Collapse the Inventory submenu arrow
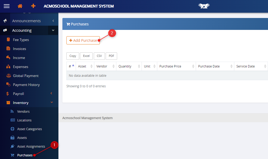Viewport: 268px width, 159px height. (x=52, y=102)
